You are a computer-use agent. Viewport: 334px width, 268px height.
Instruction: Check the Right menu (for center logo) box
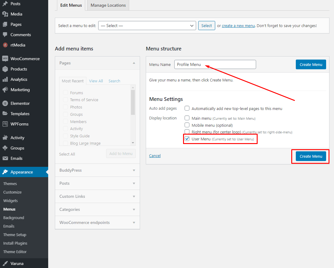187,131
